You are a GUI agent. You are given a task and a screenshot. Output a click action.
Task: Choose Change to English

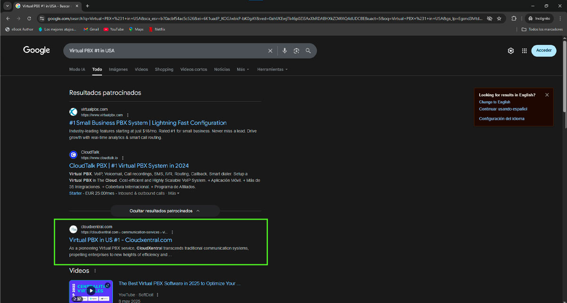point(495,102)
